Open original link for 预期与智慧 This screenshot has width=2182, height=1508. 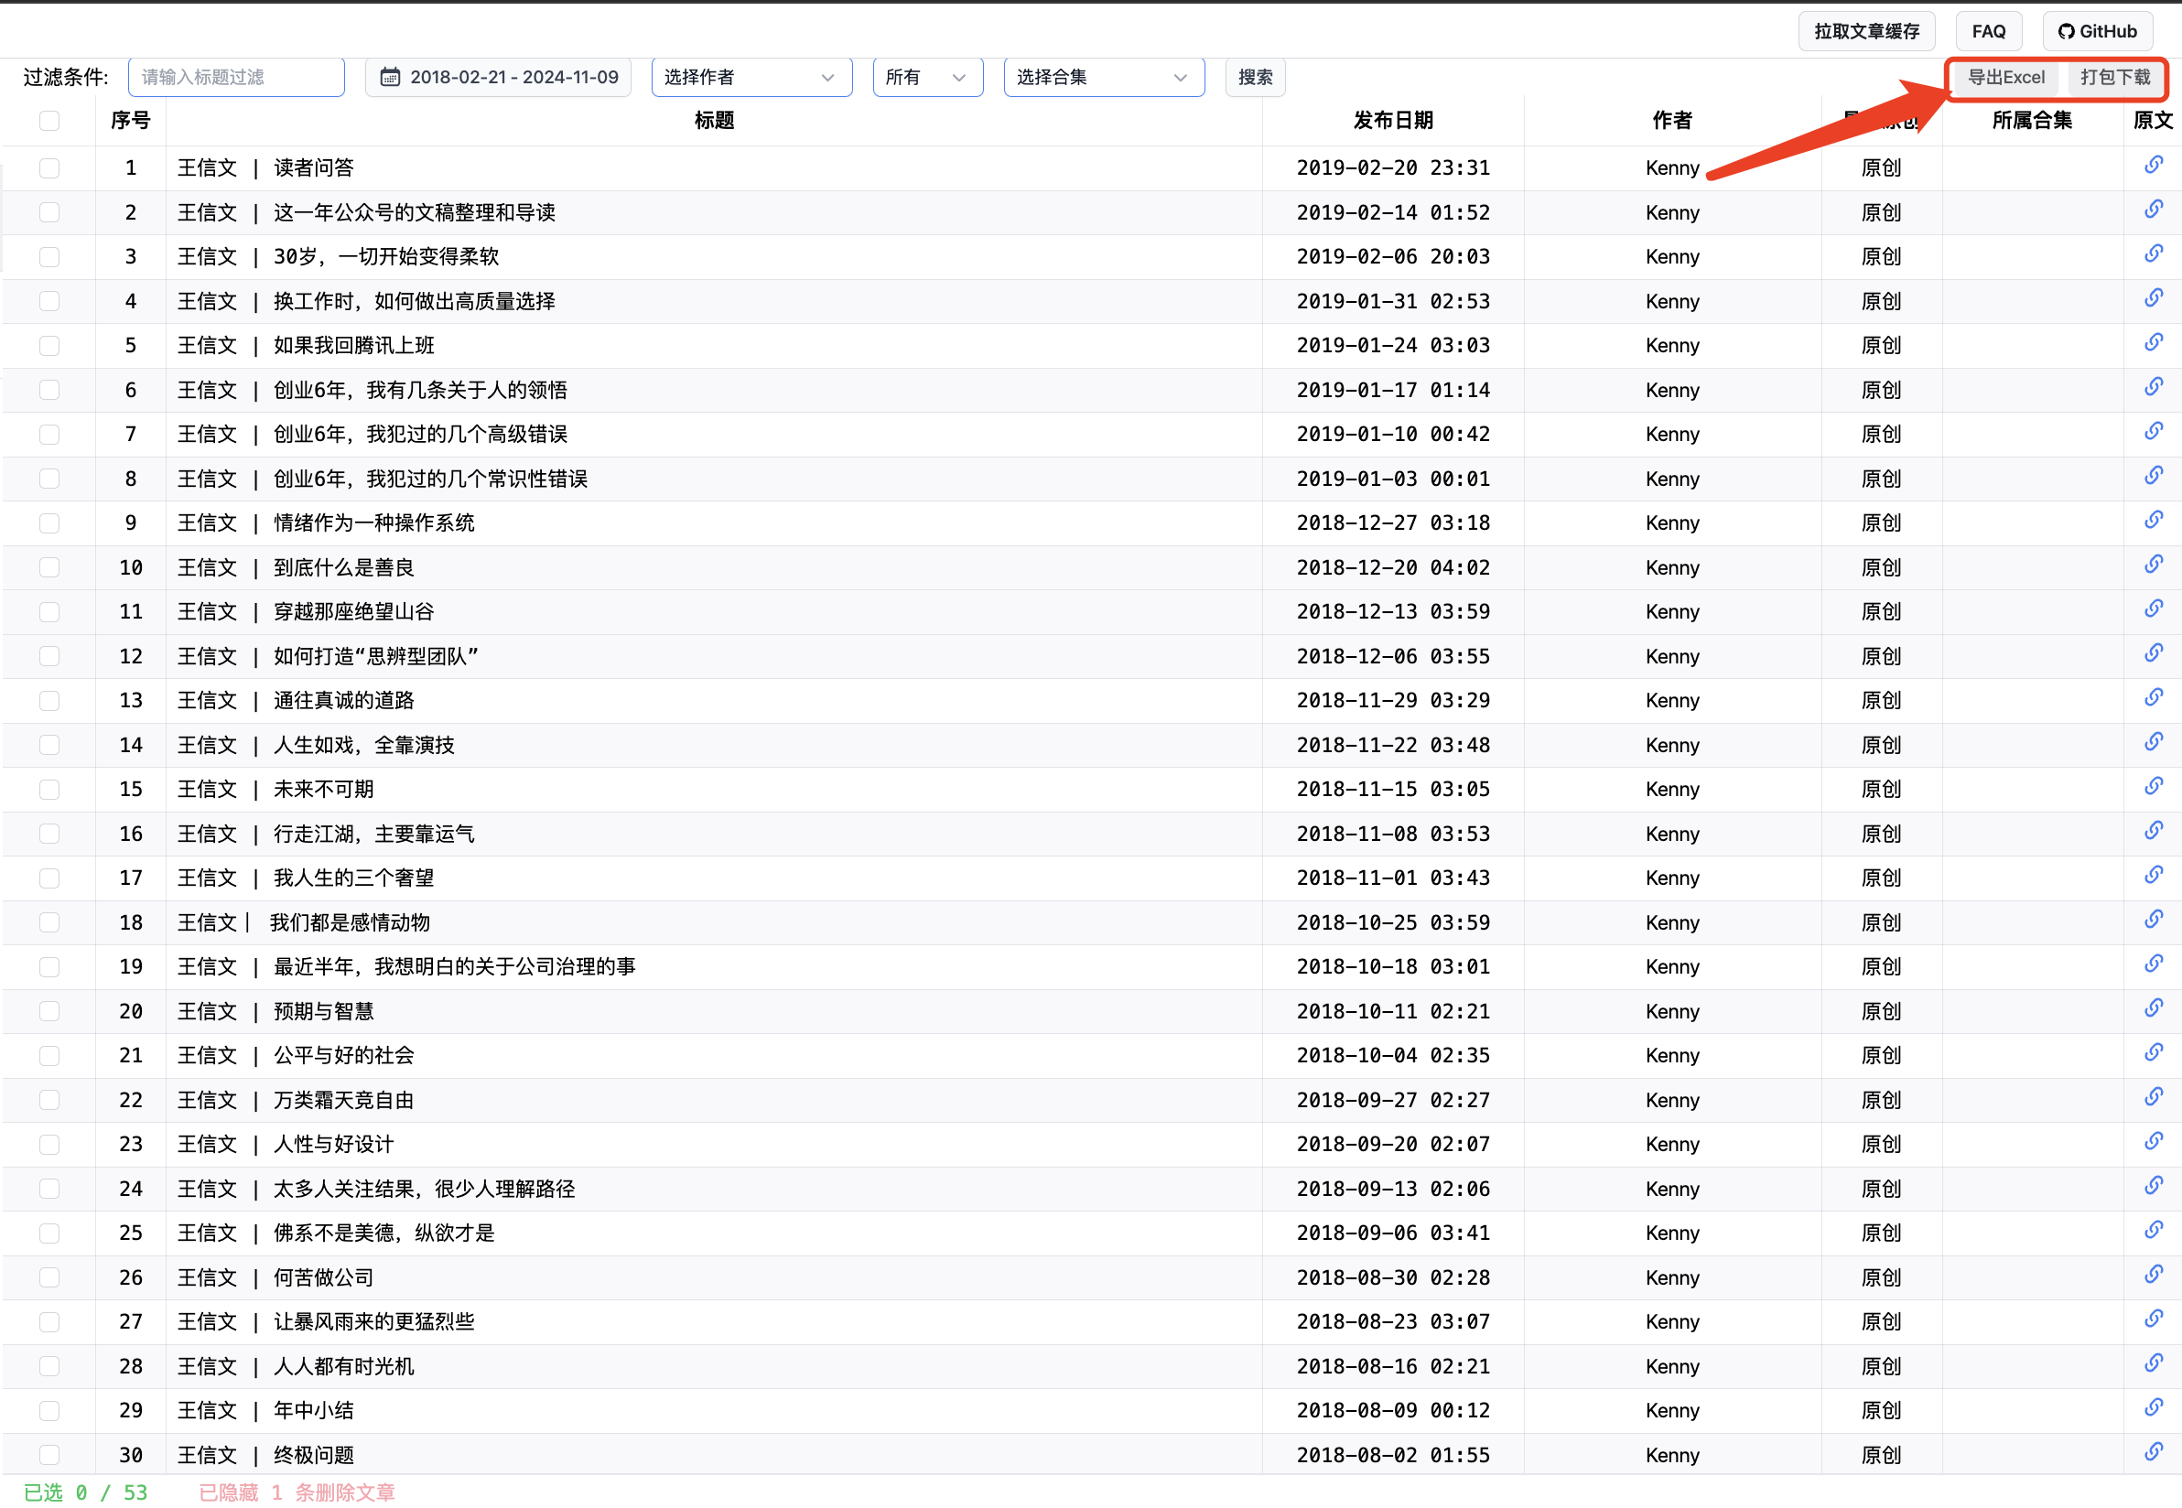click(x=2153, y=1009)
